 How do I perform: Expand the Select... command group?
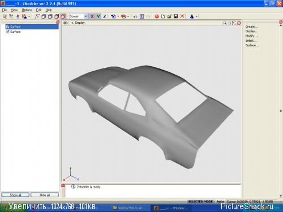pyautogui.click(x=251, y=41)
